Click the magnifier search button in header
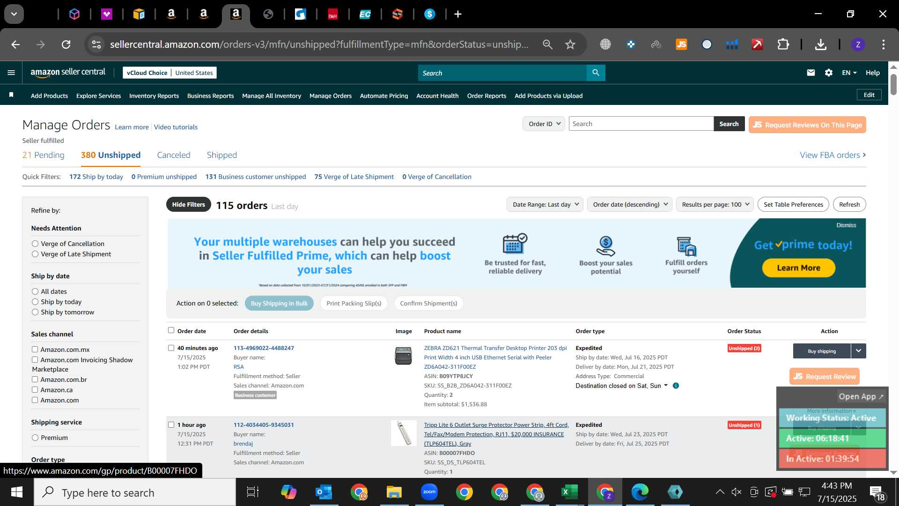 click(596, 73)
